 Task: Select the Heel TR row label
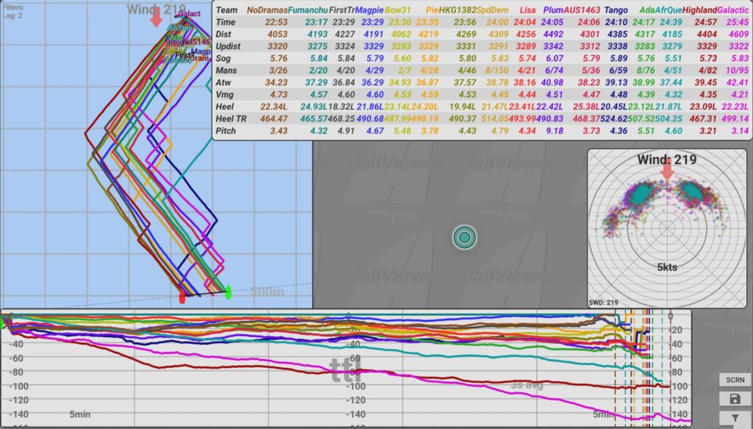[x=231, y=118]
